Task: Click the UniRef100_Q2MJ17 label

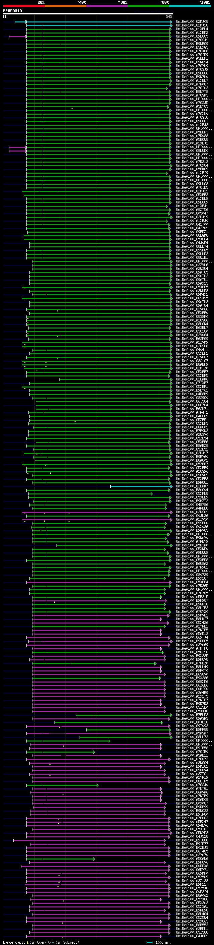Action: pos(192,453)
